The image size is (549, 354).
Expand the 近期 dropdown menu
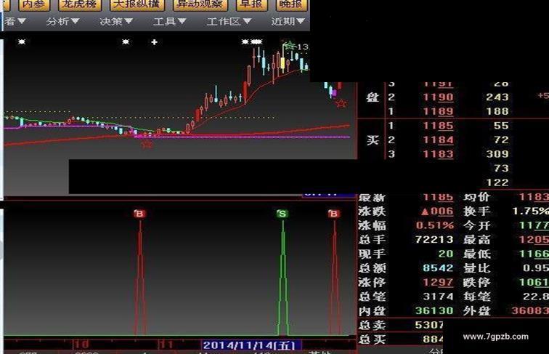coord(288,21)
